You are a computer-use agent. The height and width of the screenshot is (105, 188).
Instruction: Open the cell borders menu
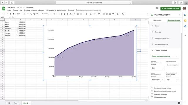click(78, 14)
